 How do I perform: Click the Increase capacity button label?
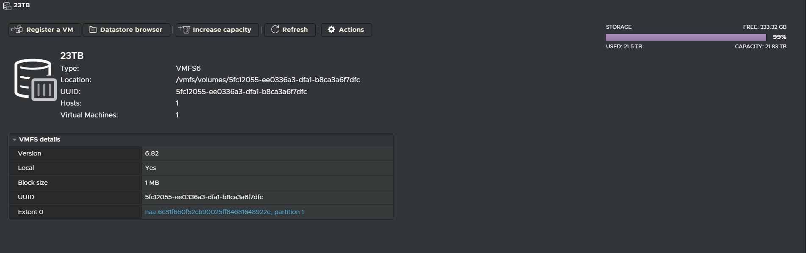[222, 30]
